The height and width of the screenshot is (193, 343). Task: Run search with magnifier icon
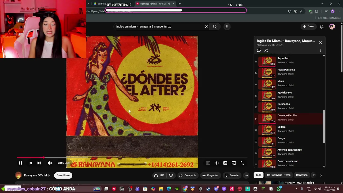215,27
